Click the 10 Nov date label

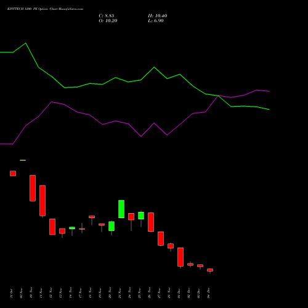click(31, 293)
